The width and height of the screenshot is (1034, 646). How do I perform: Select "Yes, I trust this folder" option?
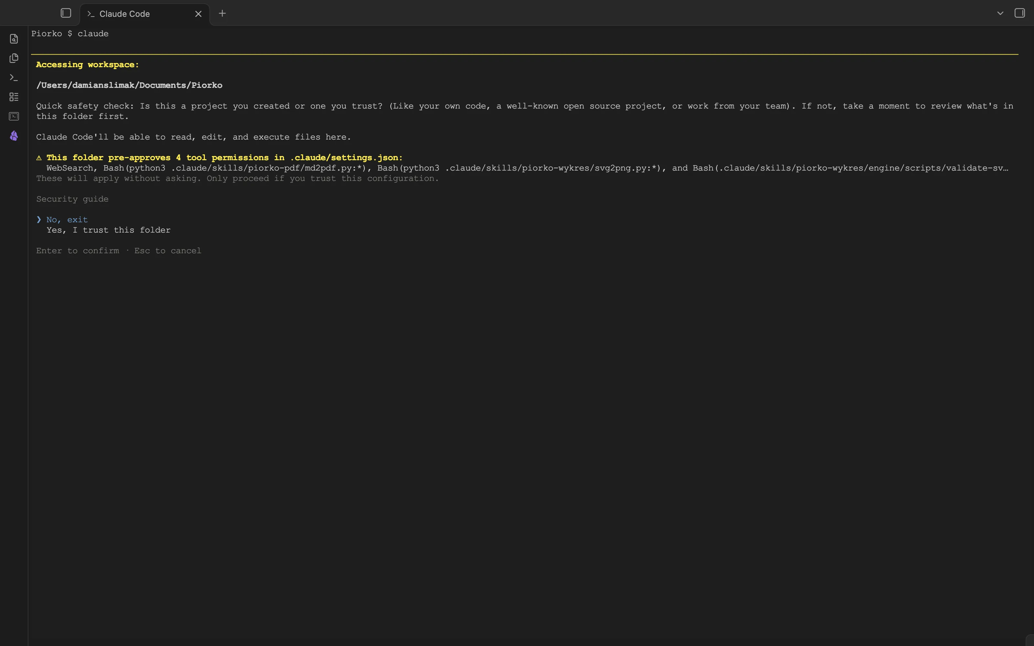[x=109, y=230]
